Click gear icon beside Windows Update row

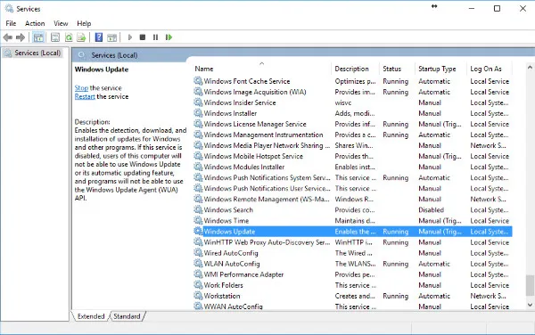point(198,231)
